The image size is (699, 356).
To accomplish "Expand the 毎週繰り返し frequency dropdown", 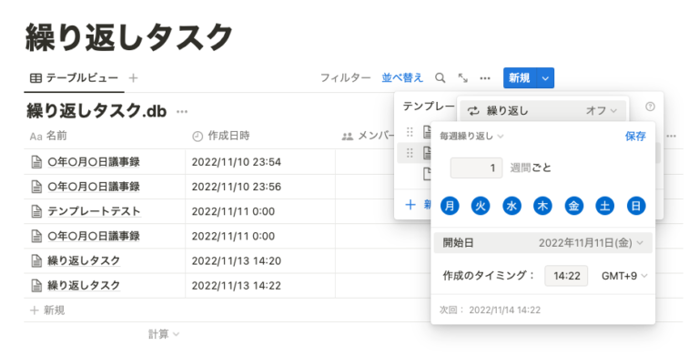I will pos(471,136).
